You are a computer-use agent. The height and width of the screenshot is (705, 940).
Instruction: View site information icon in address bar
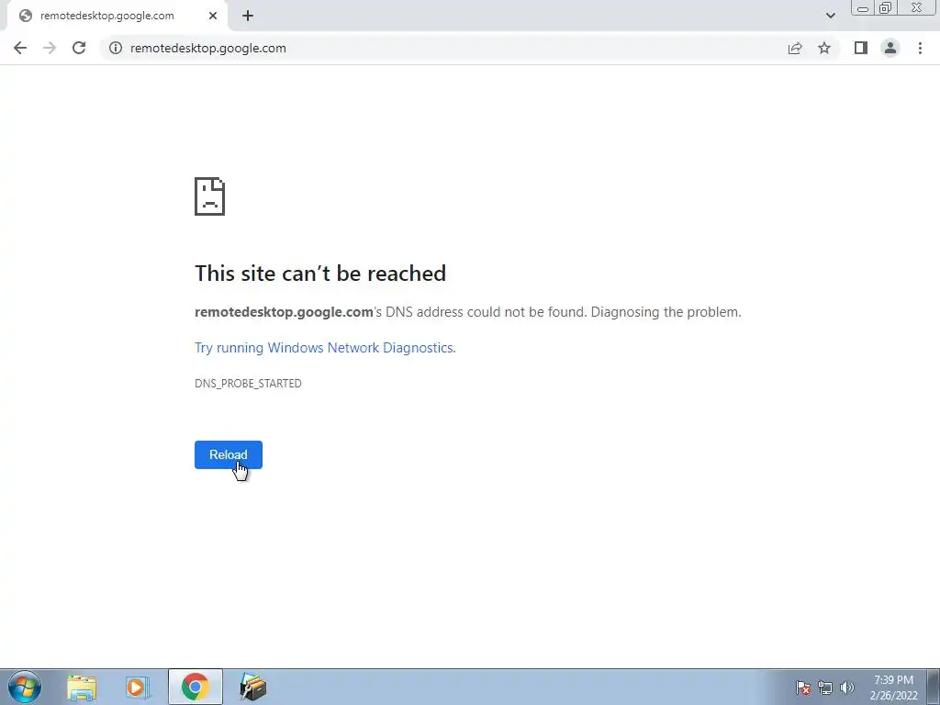tap(116, 48)
